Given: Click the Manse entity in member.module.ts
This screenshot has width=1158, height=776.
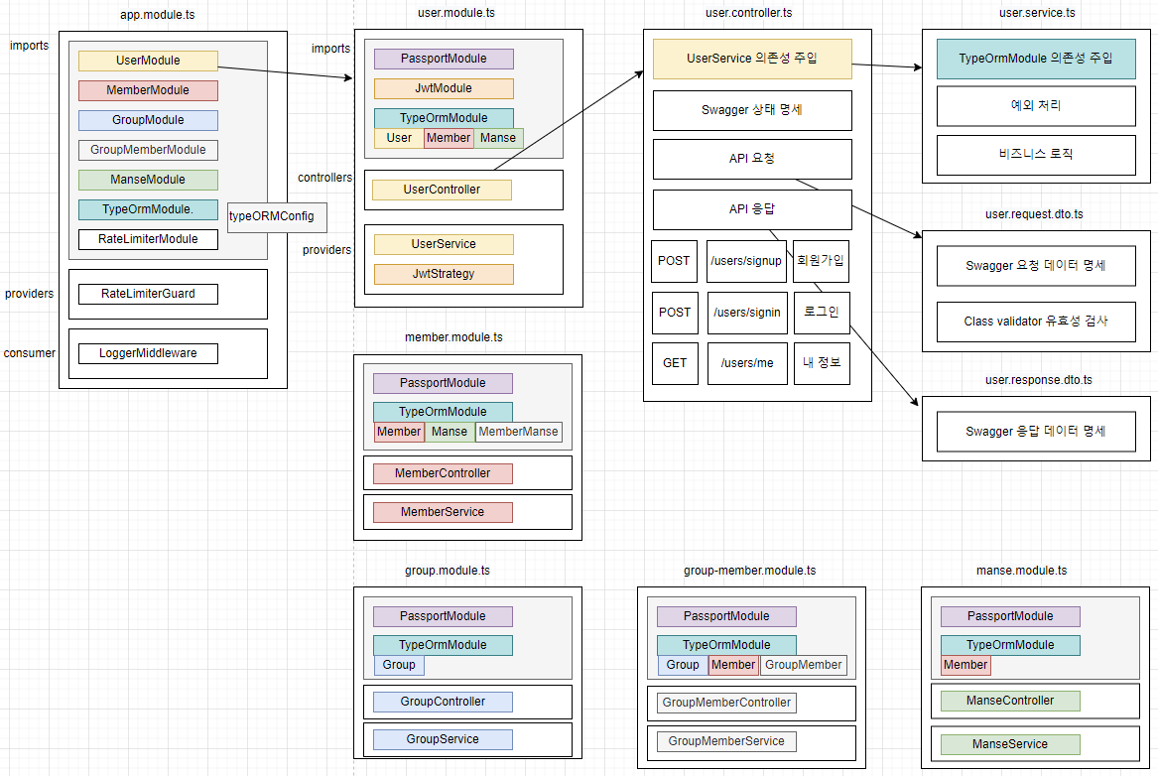Looking at the screenshot, I should point(450,432).
